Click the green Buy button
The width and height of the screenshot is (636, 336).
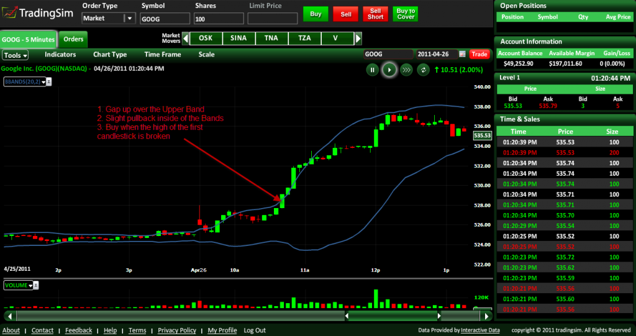316,14
